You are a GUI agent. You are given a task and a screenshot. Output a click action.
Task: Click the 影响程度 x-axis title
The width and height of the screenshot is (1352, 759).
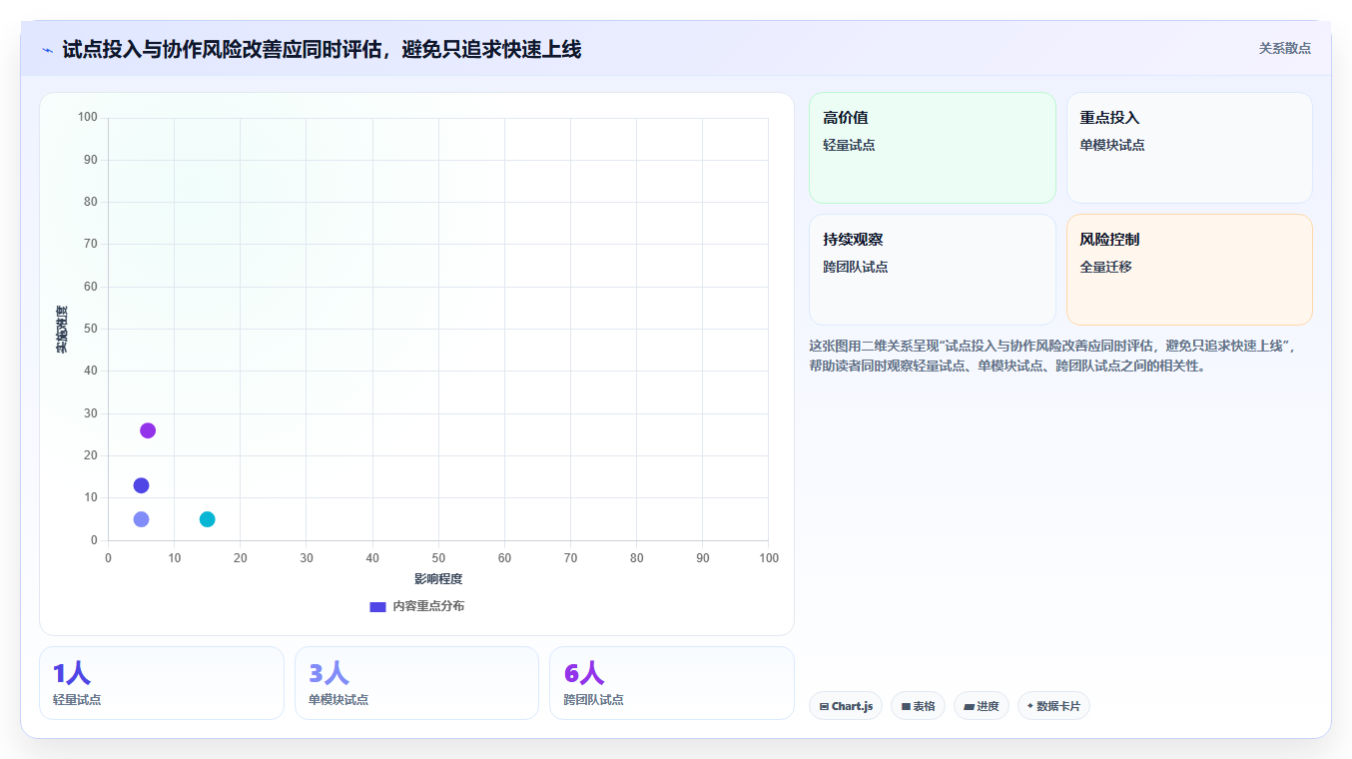(438, 579)
